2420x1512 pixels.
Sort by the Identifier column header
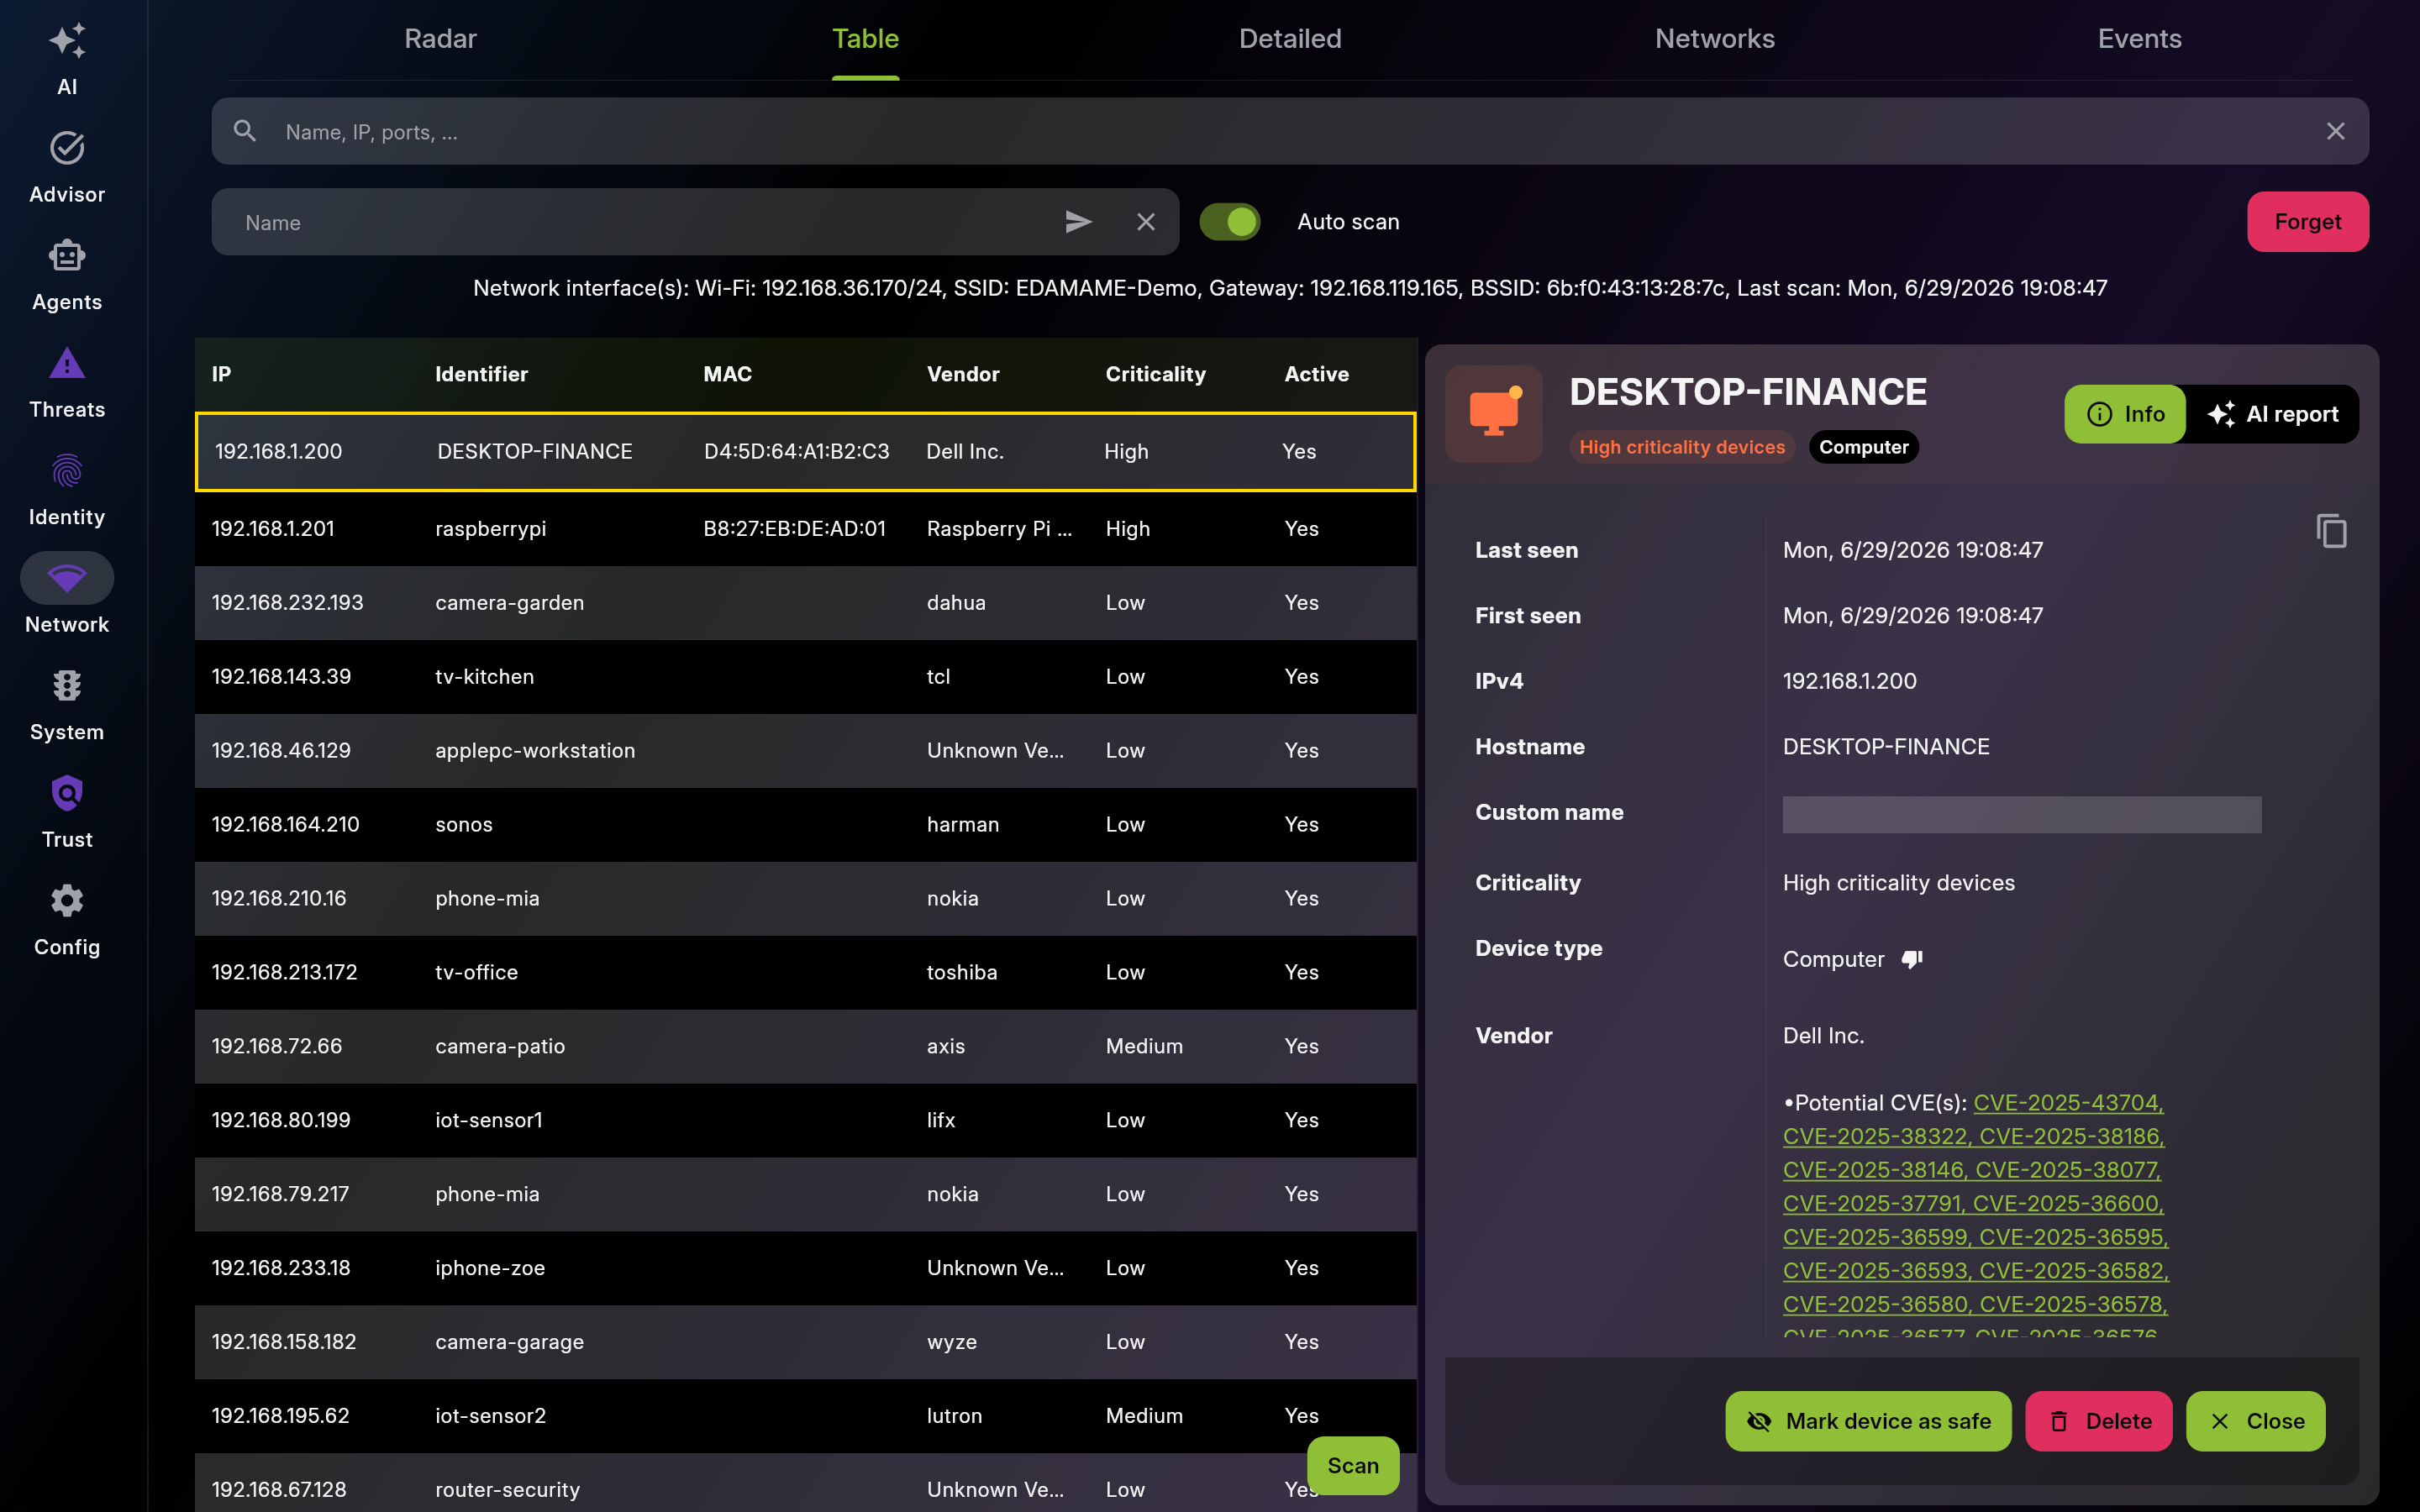coord(481,374)
